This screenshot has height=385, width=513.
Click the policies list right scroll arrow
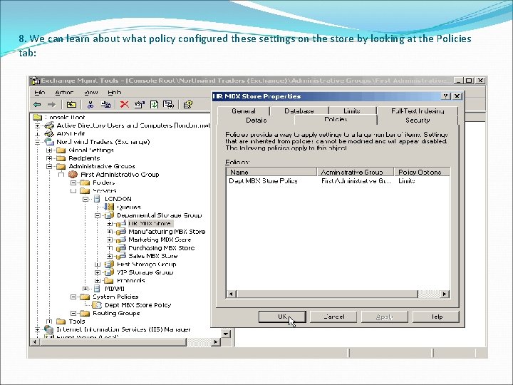[x=445, y=294]
